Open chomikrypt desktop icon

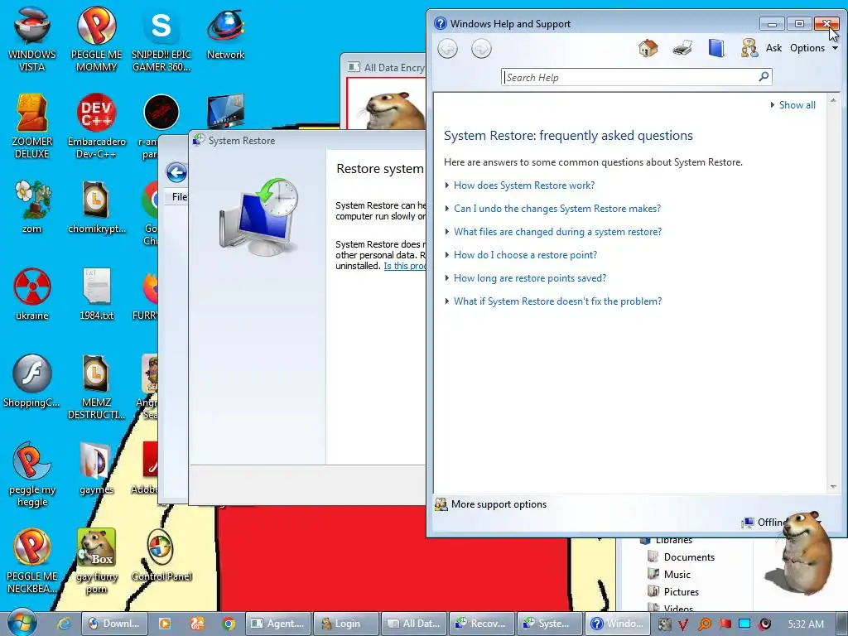click(x=96, y=206)
